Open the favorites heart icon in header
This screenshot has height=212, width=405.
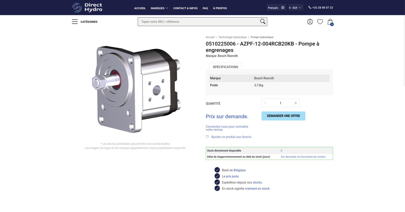pyautogui.click(x=320, y=22)
